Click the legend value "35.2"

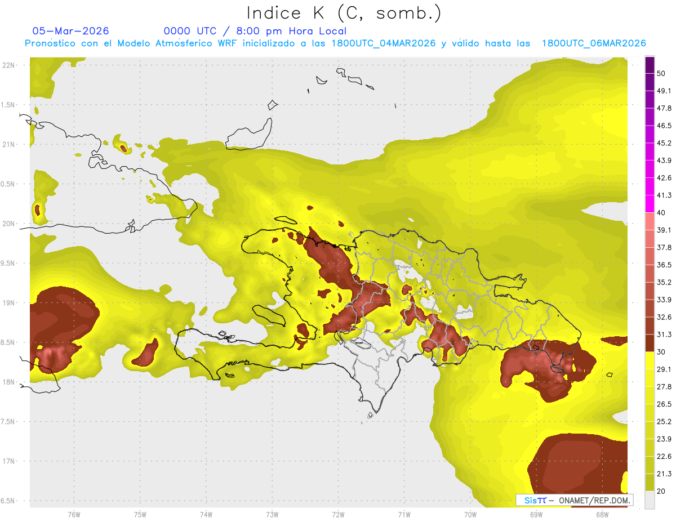click(x=664, y=282)
